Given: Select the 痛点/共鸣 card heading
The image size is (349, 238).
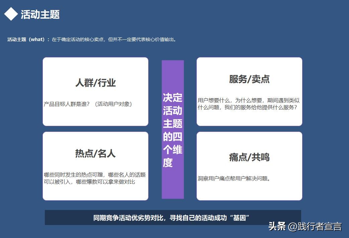Looking at the screenshot, I should click(249, 157).
